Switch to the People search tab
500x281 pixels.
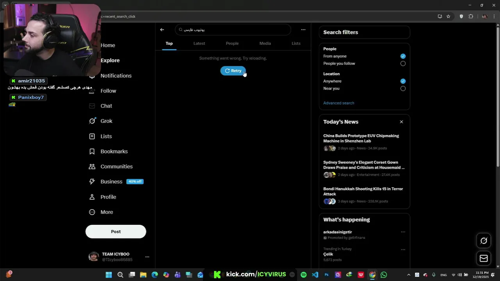coord(232,43)
